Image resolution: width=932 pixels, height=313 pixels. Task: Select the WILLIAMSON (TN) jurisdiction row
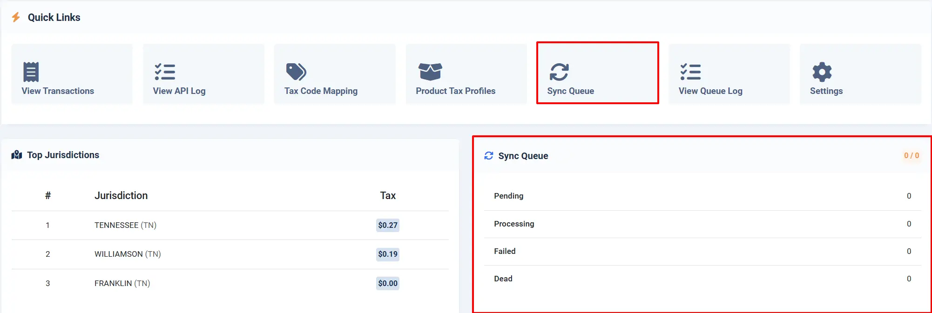[230, 254]
